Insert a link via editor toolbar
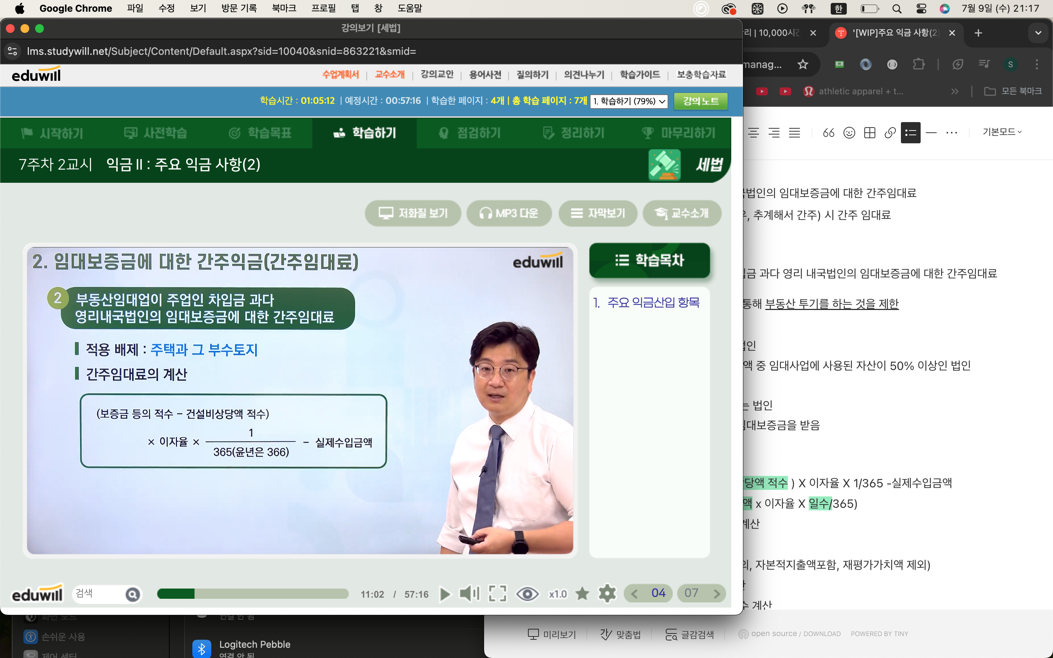1053x658 pixels. (890, 133)
